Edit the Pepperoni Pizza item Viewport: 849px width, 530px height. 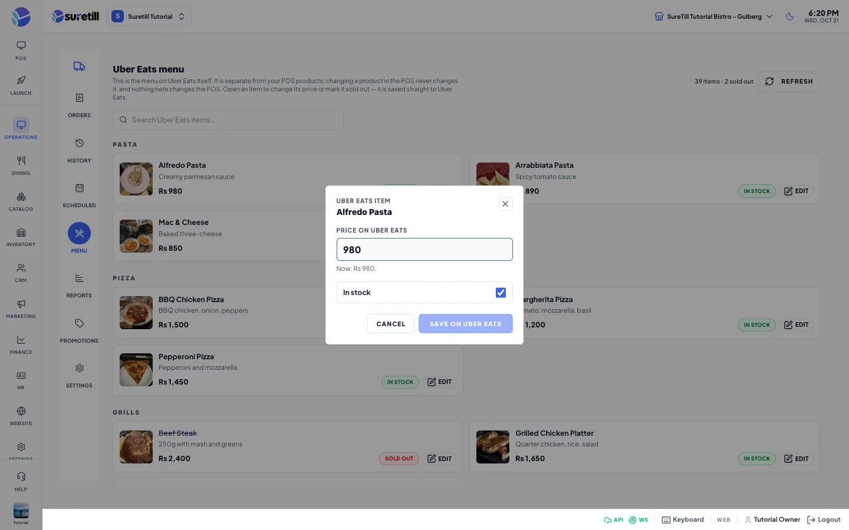point(439,382)
